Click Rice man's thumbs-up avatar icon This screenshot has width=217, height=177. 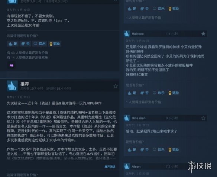(127, 118)
